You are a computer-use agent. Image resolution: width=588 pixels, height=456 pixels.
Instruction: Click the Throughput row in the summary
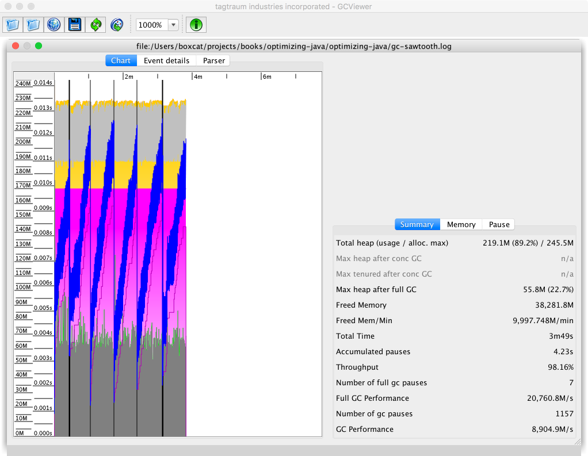pyautogui.click(x=455, y=367)
